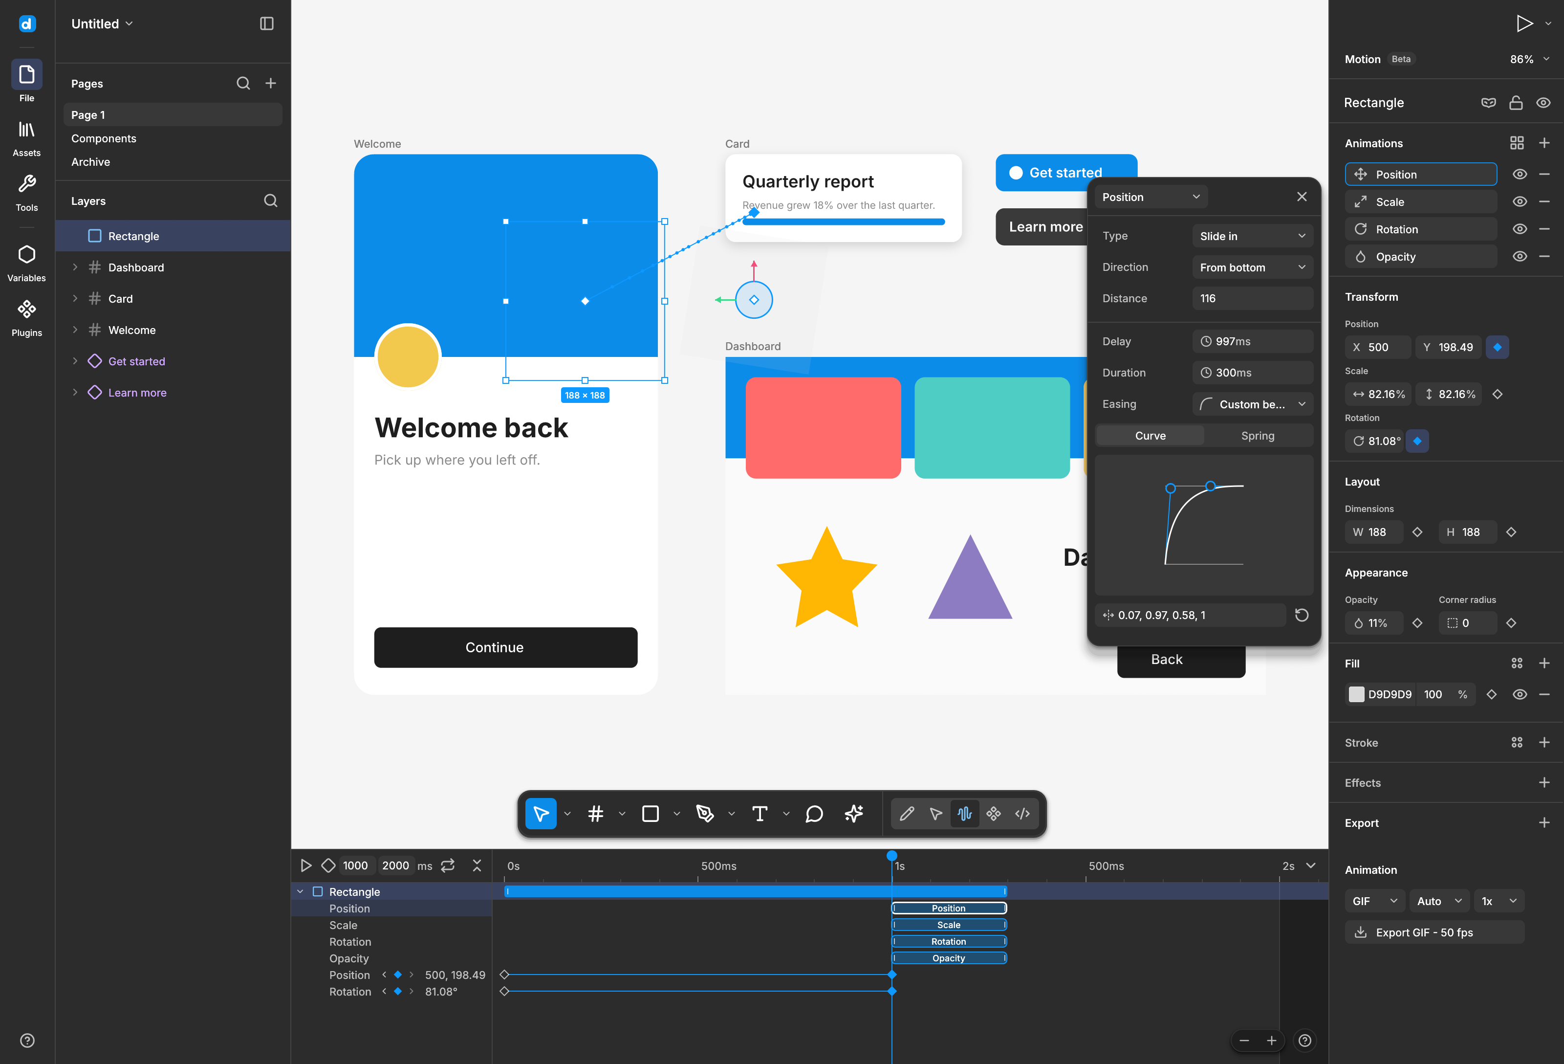
Task: Toggle Rectangle layer visibility in header
Action: (x=1543, y=102)
